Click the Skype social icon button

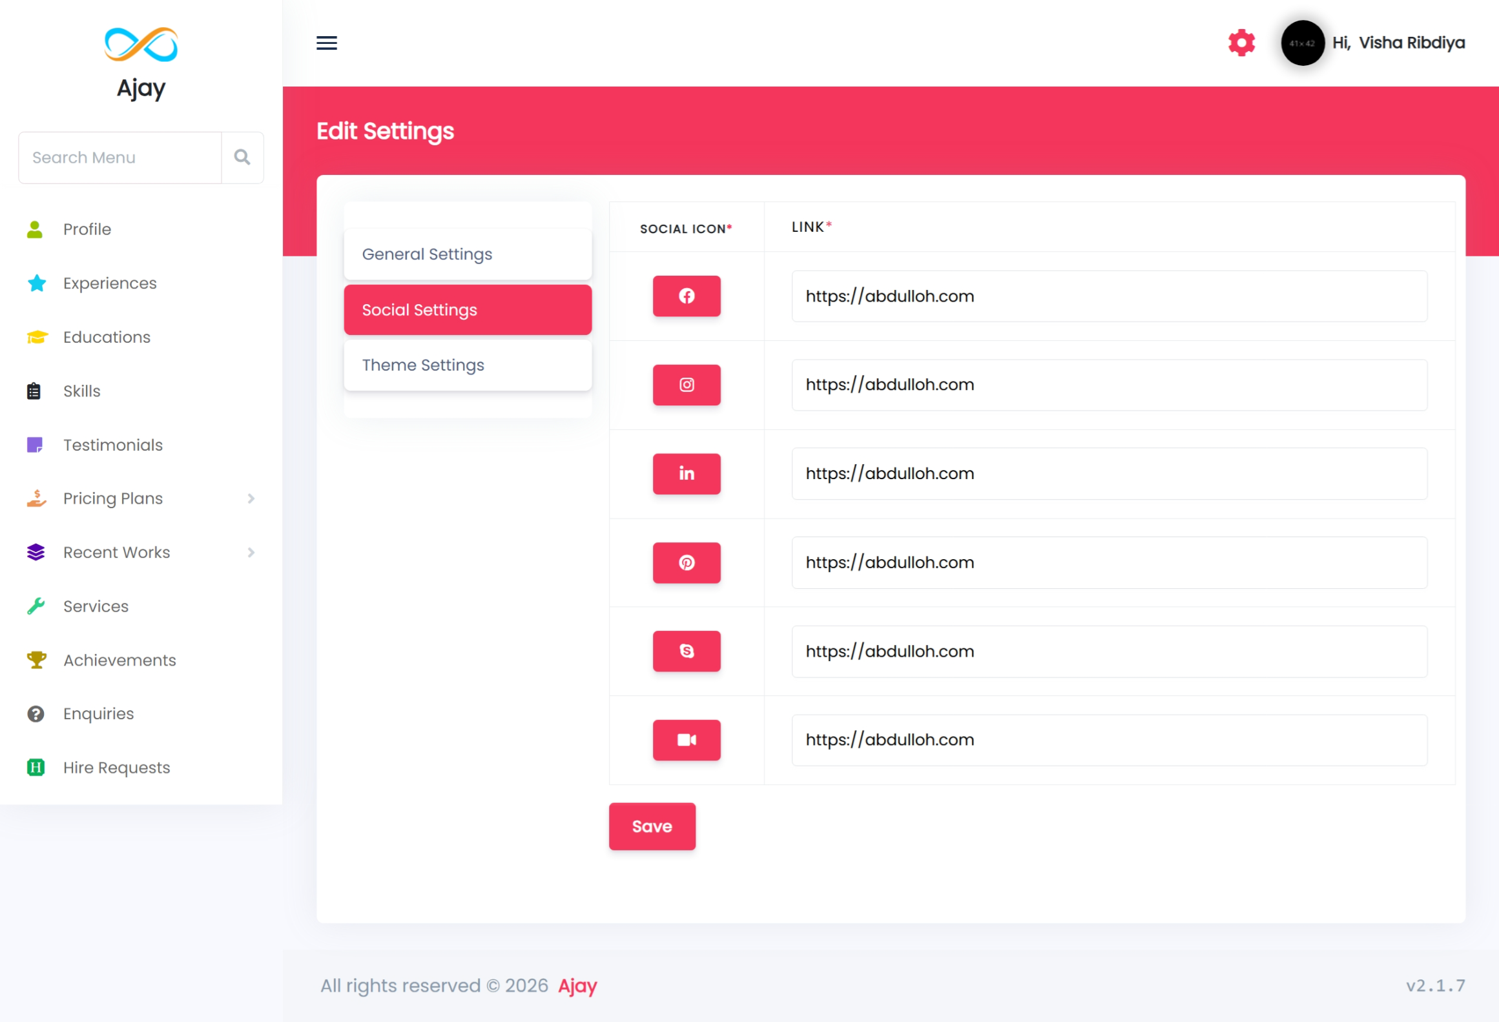click(x=686, y=651)
